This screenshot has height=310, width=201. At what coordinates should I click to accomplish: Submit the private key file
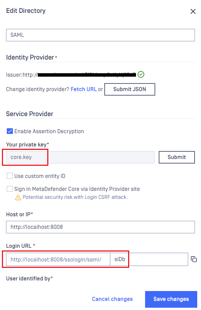(x=176, y=157)
